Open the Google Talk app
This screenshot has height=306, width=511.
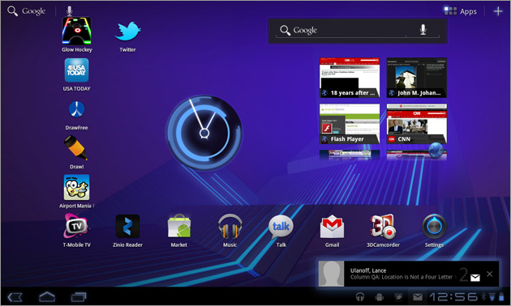[x=281, y=230]
